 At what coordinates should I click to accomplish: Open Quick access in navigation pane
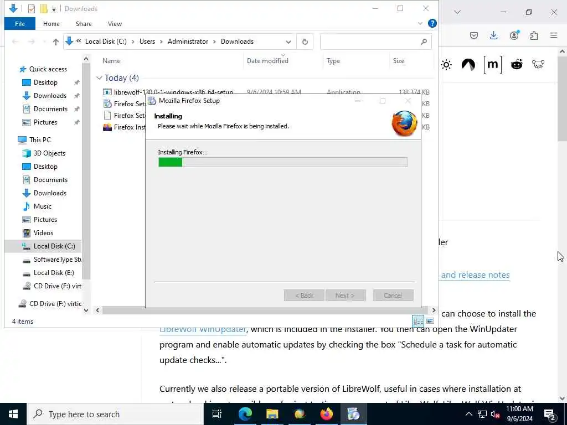pos(48,69)
